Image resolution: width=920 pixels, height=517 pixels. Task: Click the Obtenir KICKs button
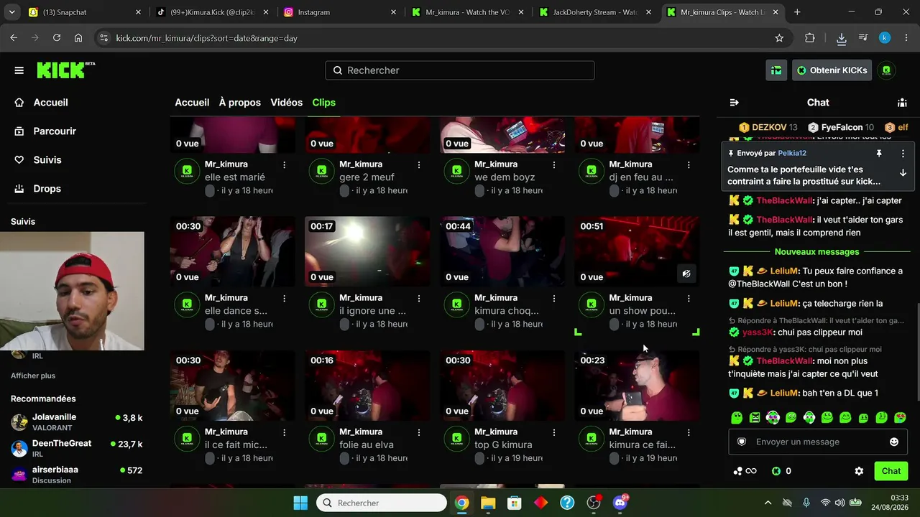click(x=832, y=70)
